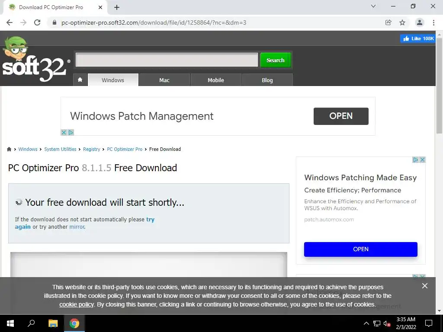Open the Windows breadcrumb link
This screenshot has width=443, height=332.
pos(28,149)
